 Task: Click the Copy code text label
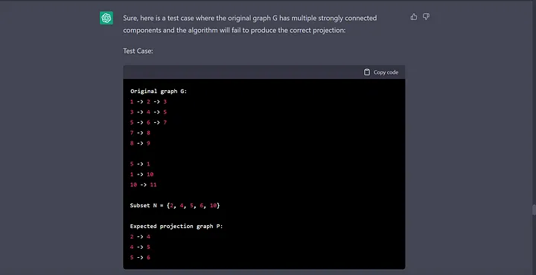tap(386, 72)
